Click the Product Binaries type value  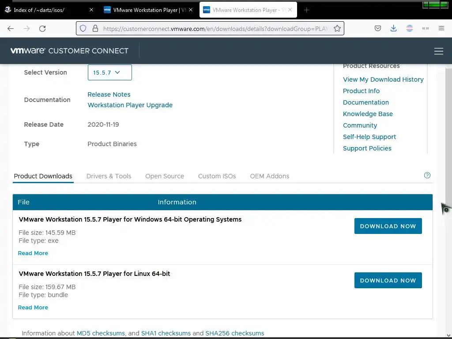tap(112, 144)
